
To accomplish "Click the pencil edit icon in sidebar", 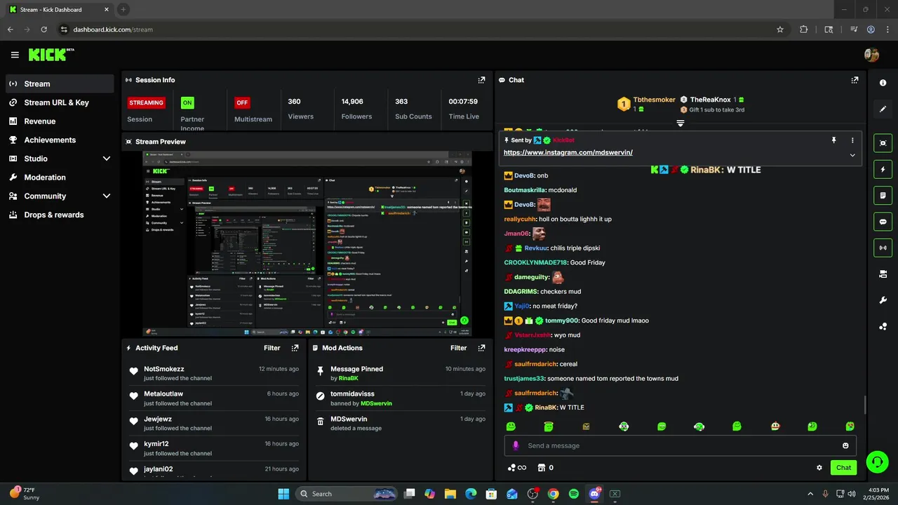I will point(883,109).
